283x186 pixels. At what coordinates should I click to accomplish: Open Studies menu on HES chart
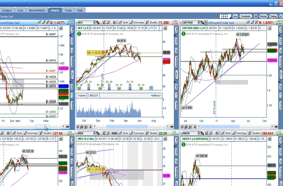[x=151, y=23]
